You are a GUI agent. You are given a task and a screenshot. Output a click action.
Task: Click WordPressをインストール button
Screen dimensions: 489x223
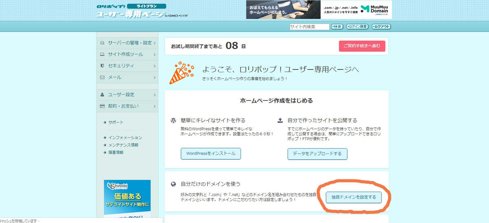point(211,154)
